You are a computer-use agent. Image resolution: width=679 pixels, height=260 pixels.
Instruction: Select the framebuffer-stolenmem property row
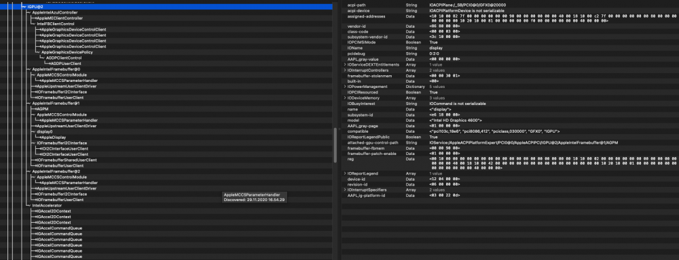pos(510,76)
